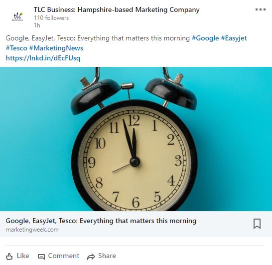Click the Comment speech bubble icon
Screen dimensions: 272x265
pyautogui.click(x=41, y=257)
